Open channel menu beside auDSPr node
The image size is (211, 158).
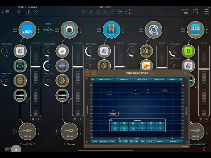click(x=15, y=30)
